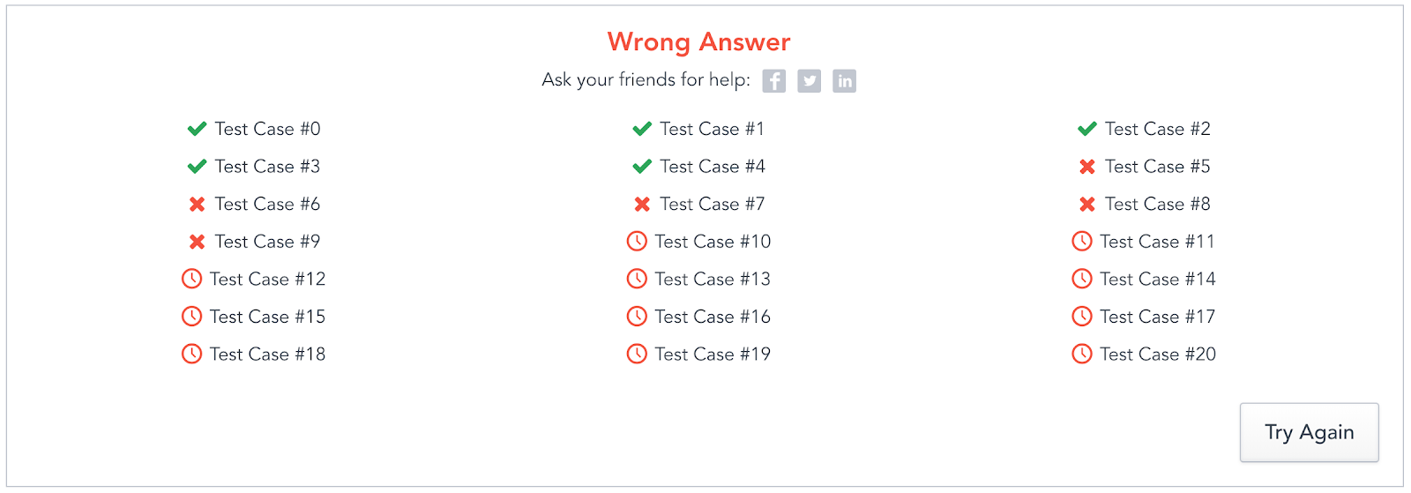Click the Wrong Answer heading

(699, 41)
